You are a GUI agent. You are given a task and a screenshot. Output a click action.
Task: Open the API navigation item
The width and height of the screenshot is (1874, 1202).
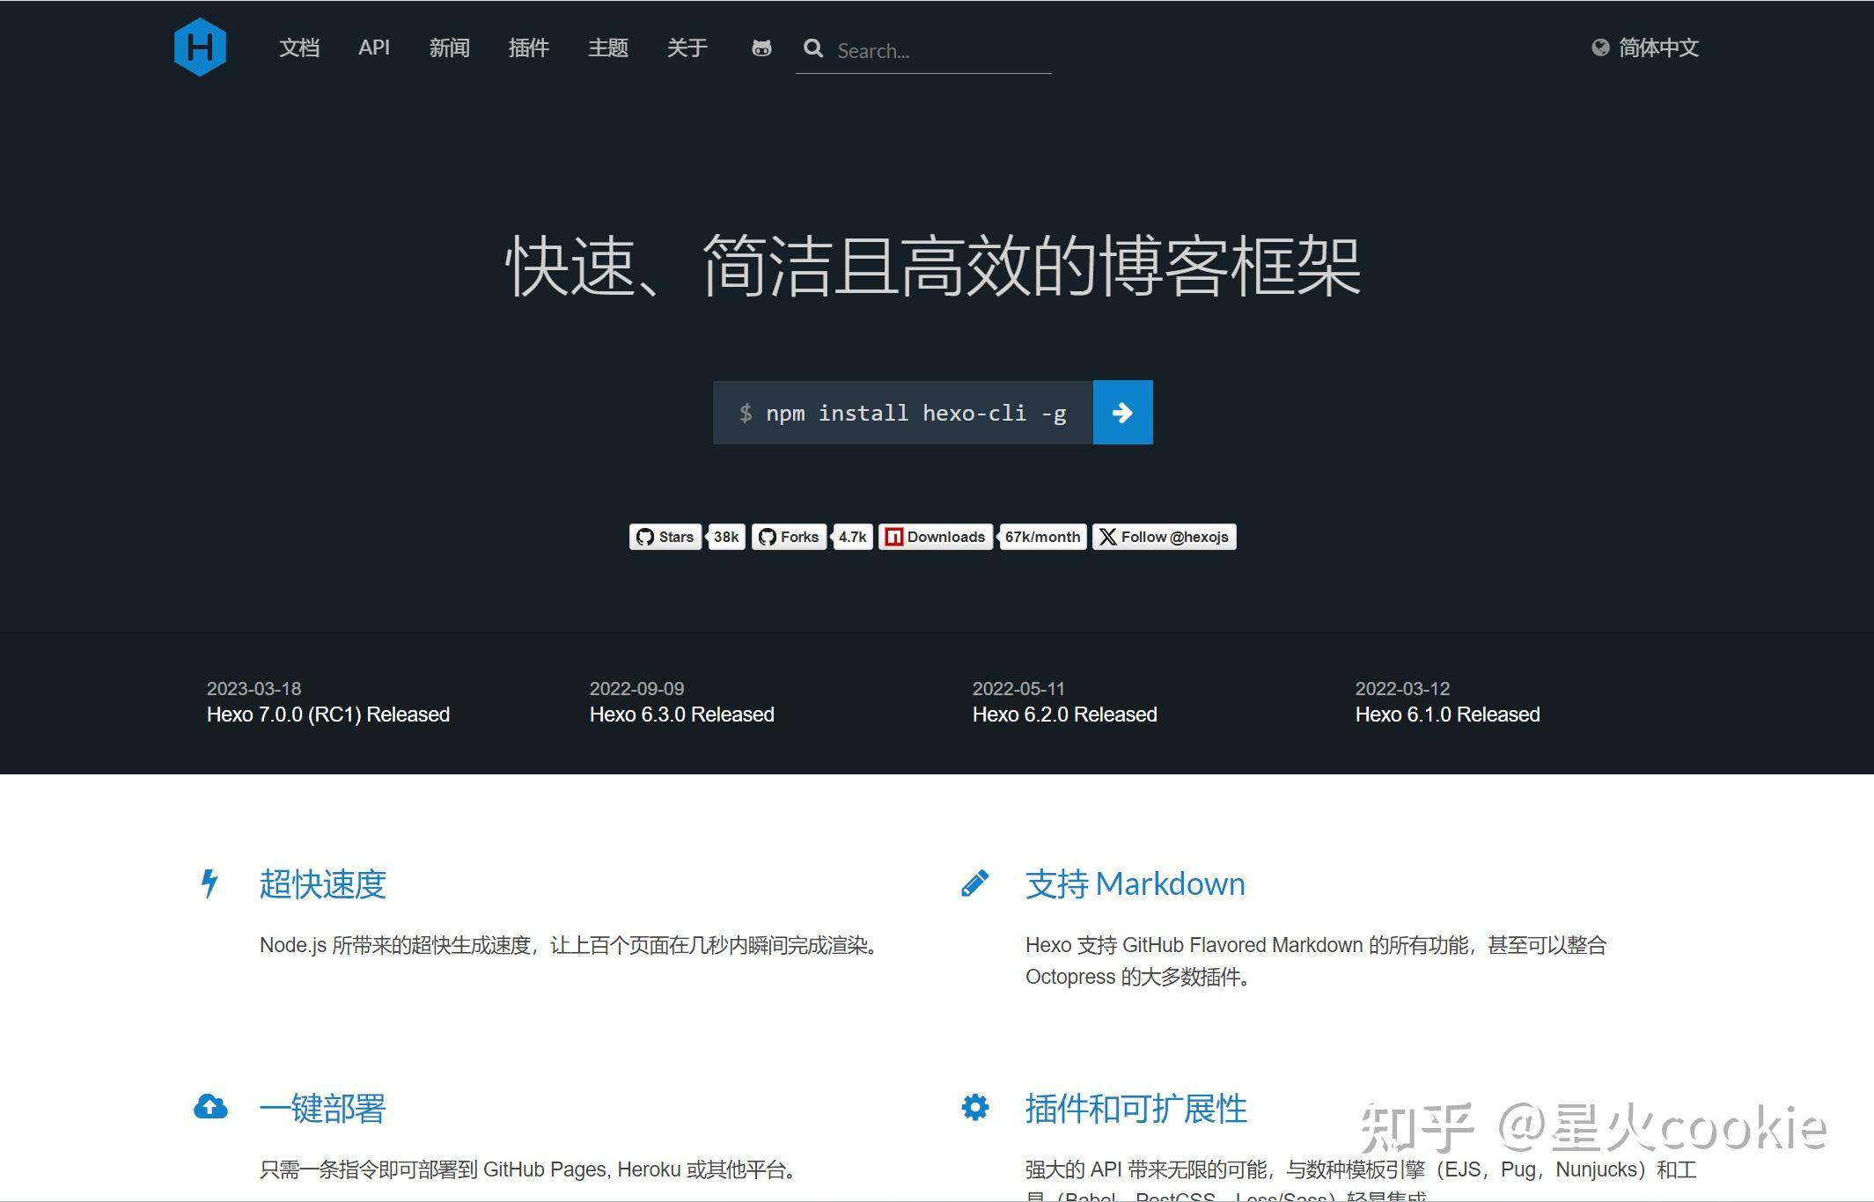click(374, 48)
